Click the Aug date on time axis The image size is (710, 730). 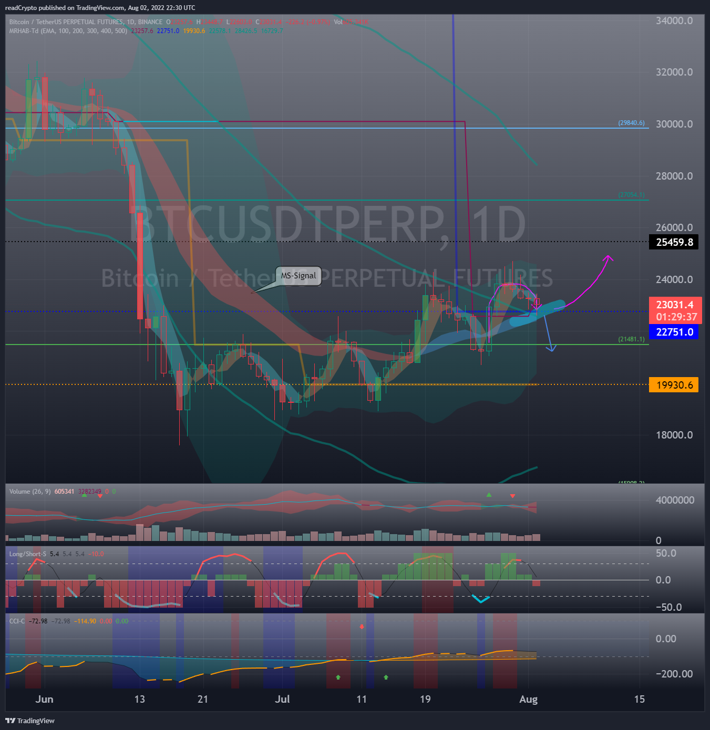click(528, 699)
